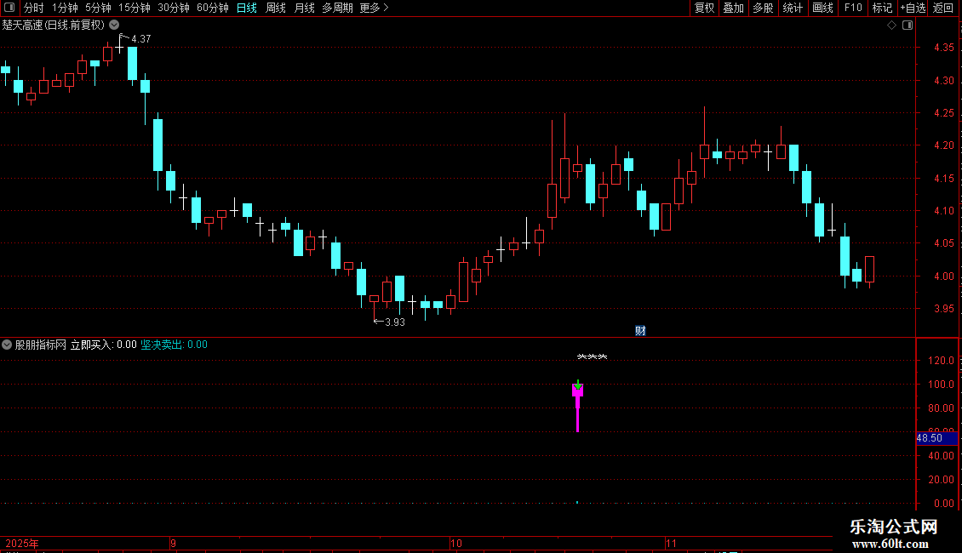Click the 120.0 indicator axis label
962x553 pixels.
[941, 361]
